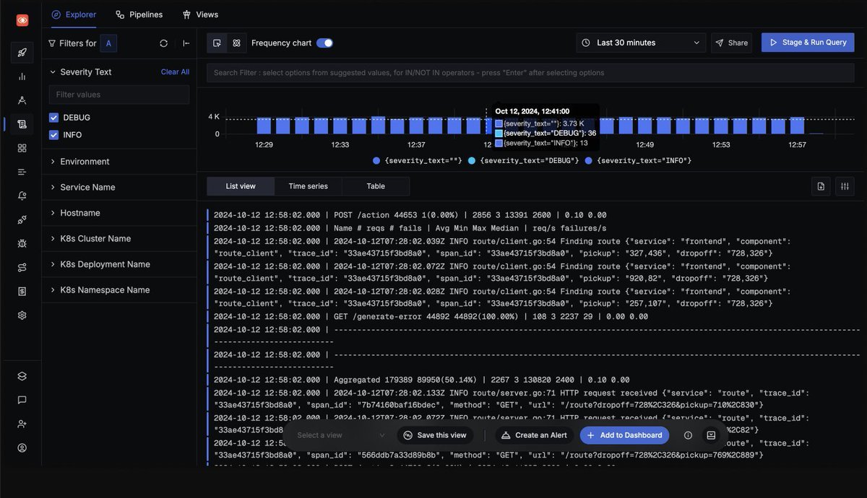The width and height of the screenshot is (867, 498).
Task: Open Dashboards via the grid sidebar icon
Action: [22, 148]
